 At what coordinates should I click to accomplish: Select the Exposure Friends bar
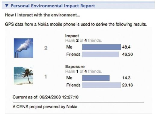pos(101,85)
